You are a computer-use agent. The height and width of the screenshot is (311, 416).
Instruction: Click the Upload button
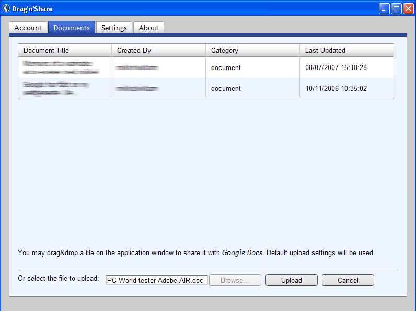pyautogui.click(x=292, y=280)
